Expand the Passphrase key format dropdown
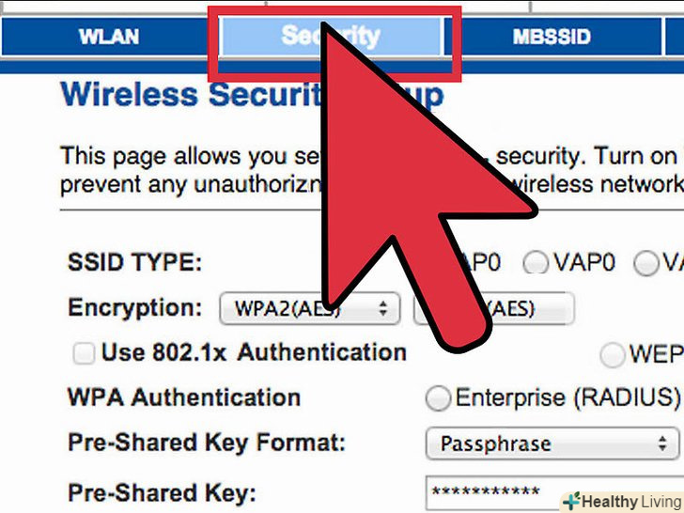Viewport: 684px width, 513px height. [x=552, y=443]
